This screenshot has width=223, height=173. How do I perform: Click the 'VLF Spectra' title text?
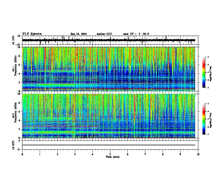[32, 34]
